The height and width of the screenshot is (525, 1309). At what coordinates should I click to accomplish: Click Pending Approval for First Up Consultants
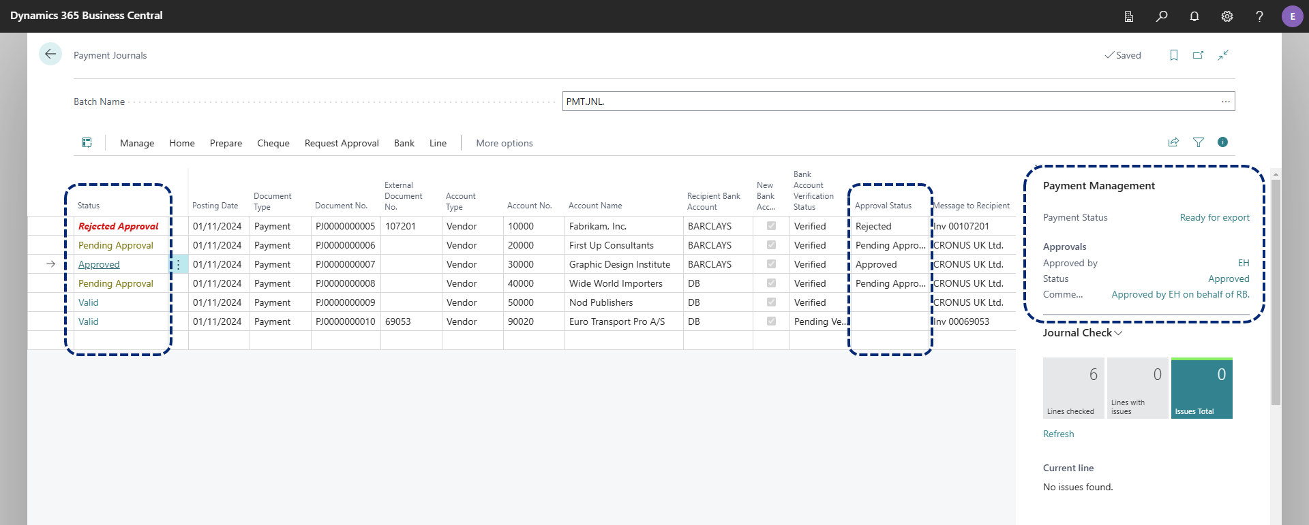click(116, 245)
